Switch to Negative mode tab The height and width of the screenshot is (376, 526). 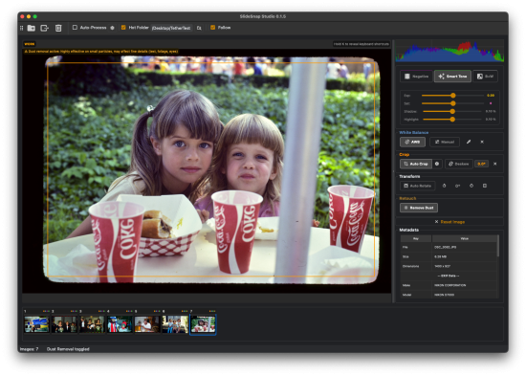click(x=416, y=77)
